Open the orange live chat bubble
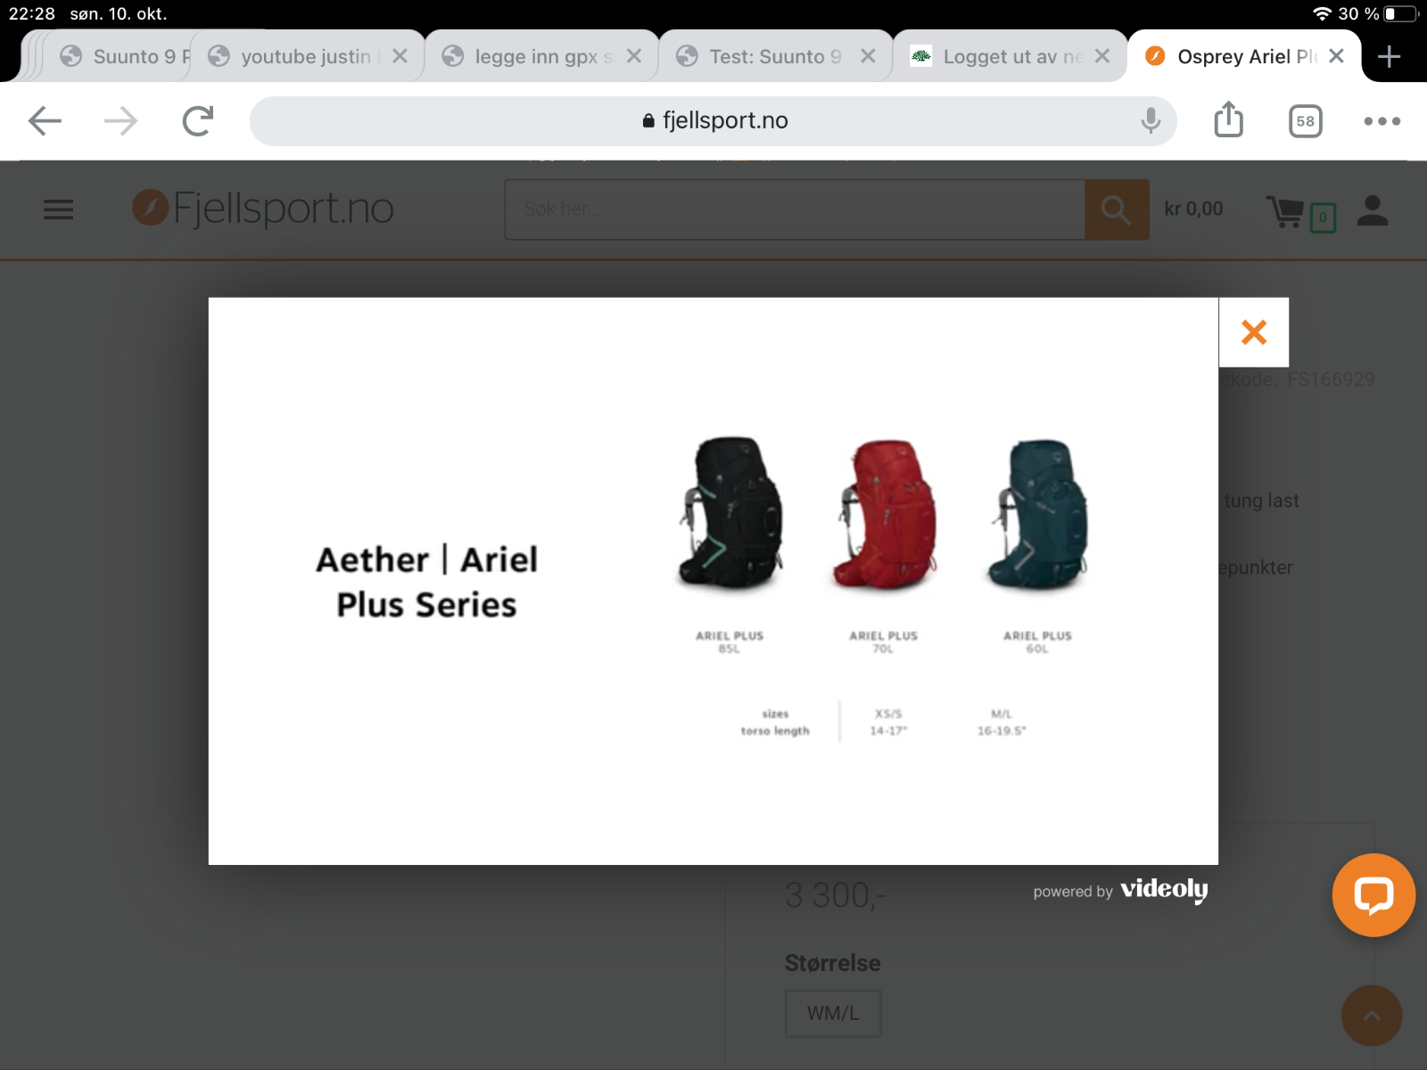 point(1373,894)
